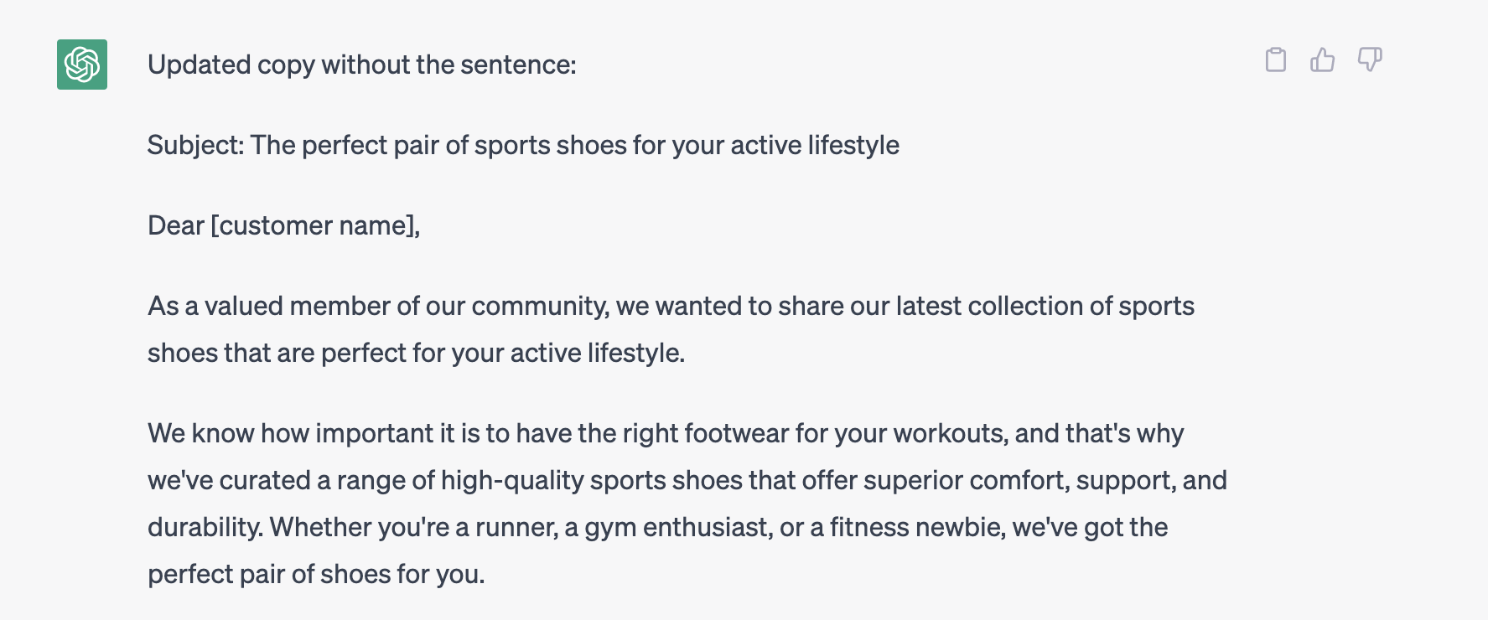The width and height of the screenshot is (1488, 620).
Task: Click the word 'Subject:' in the email
Action: pos(195,145)
